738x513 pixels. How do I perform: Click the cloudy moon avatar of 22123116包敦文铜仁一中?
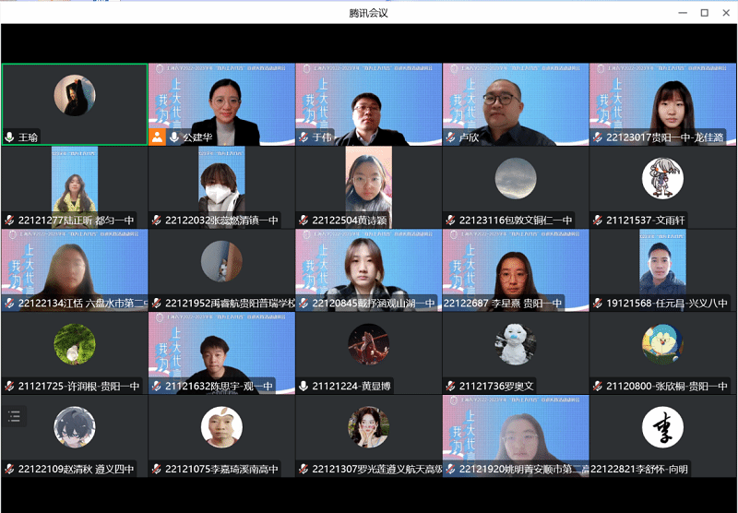[516, 177]
